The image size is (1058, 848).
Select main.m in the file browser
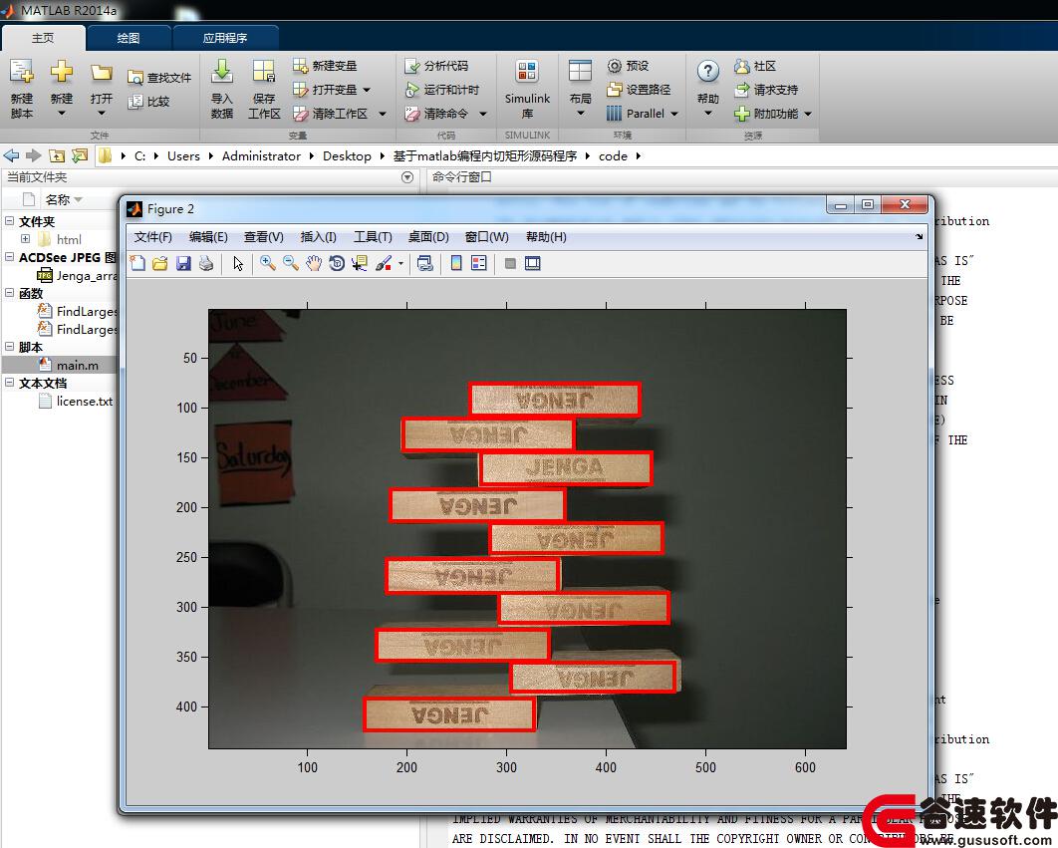pyautogui.click(x=78, y=366)
